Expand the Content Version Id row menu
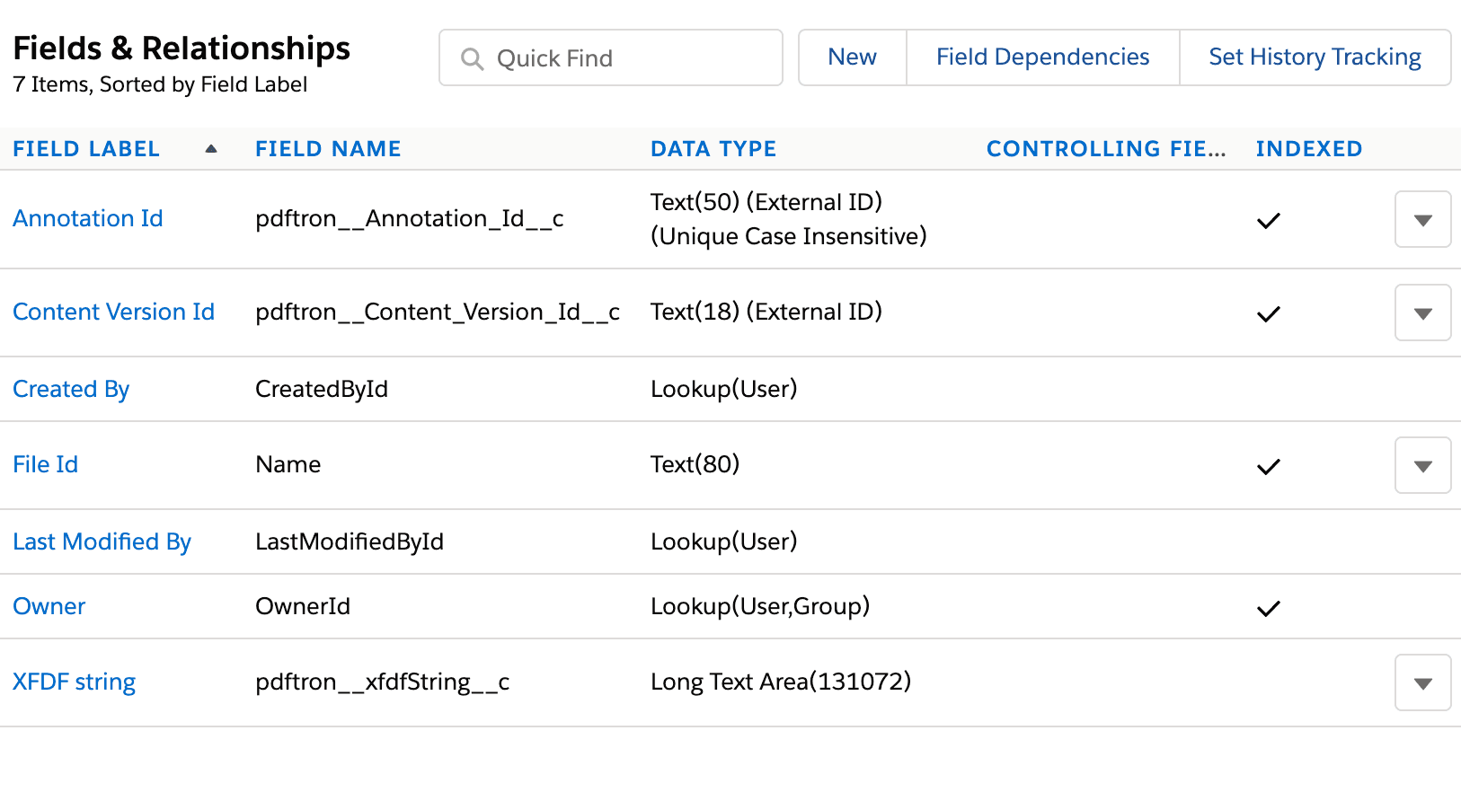The height and width of the screenshot is (801, 1461). 1422,313
